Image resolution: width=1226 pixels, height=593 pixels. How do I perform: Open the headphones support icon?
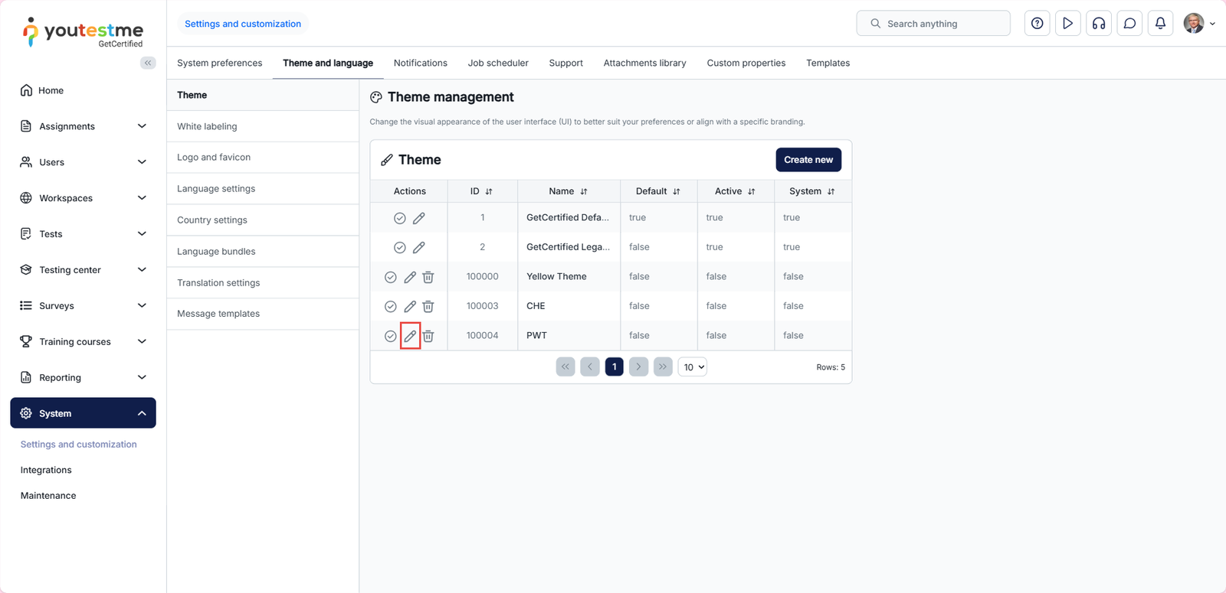(x=1099, y=24)
